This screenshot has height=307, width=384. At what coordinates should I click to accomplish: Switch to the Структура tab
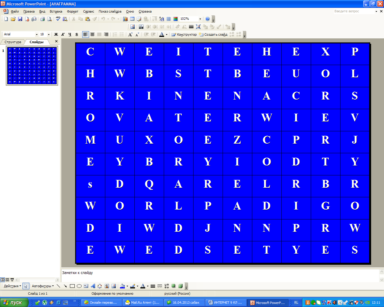[x=13, y=42]
